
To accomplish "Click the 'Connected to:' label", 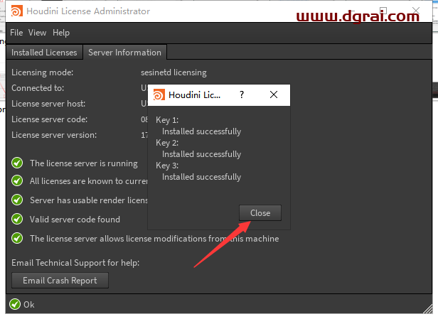I will coord(38,88).
